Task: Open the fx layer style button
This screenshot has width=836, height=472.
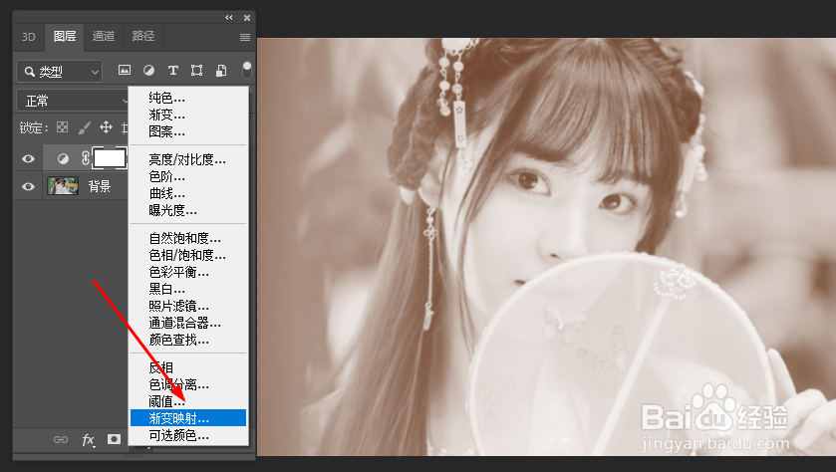Action: tap(88, 440)
